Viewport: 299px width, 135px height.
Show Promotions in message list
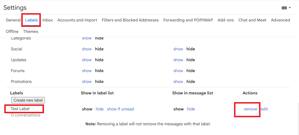tap(178, 82)
